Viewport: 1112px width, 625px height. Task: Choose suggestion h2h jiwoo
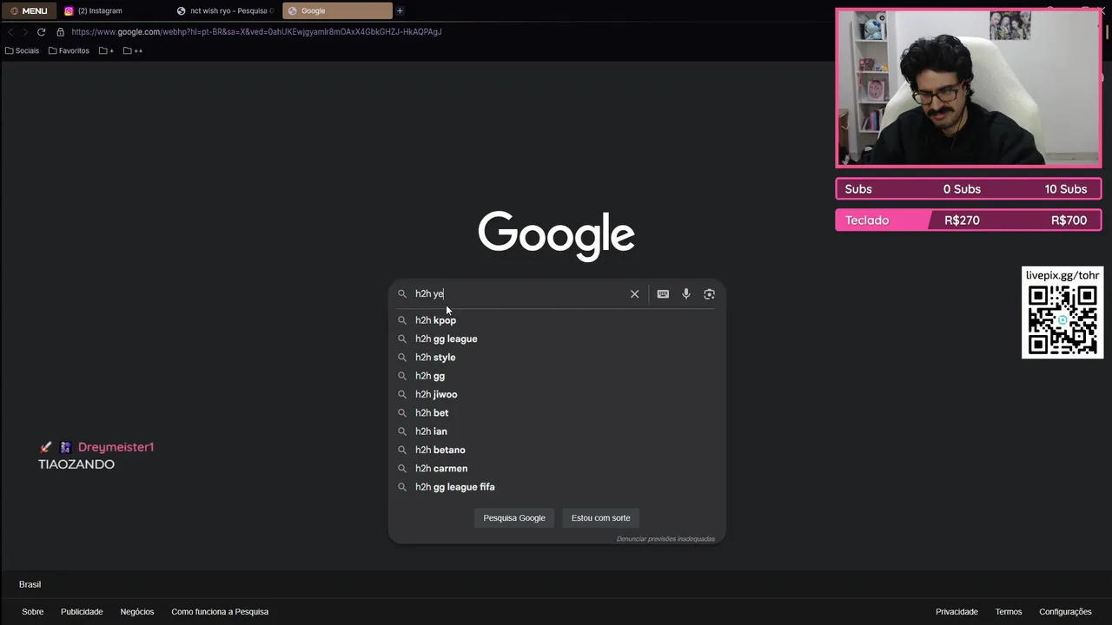[556, 394]
